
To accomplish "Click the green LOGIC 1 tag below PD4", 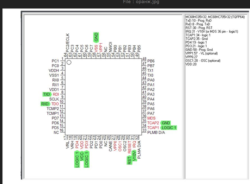I will point(77,159).
